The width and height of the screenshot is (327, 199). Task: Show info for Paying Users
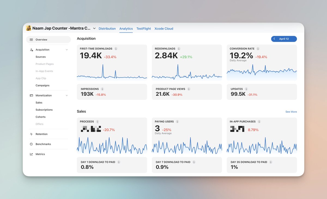177,122
